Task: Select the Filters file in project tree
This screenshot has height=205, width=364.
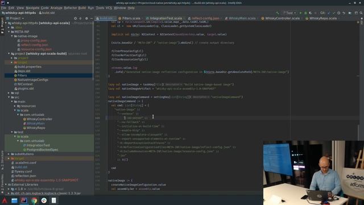Action: click(x=22, y=76)
